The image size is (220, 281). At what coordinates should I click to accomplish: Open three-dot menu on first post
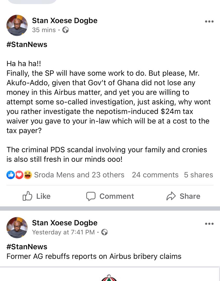click(209, 22)
